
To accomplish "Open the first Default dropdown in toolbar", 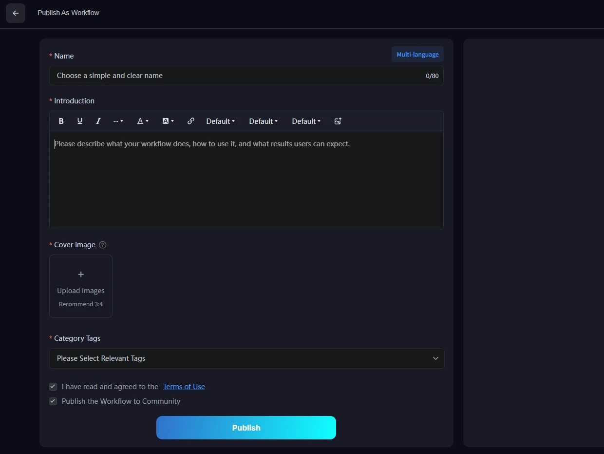I will tap(220, 121).
